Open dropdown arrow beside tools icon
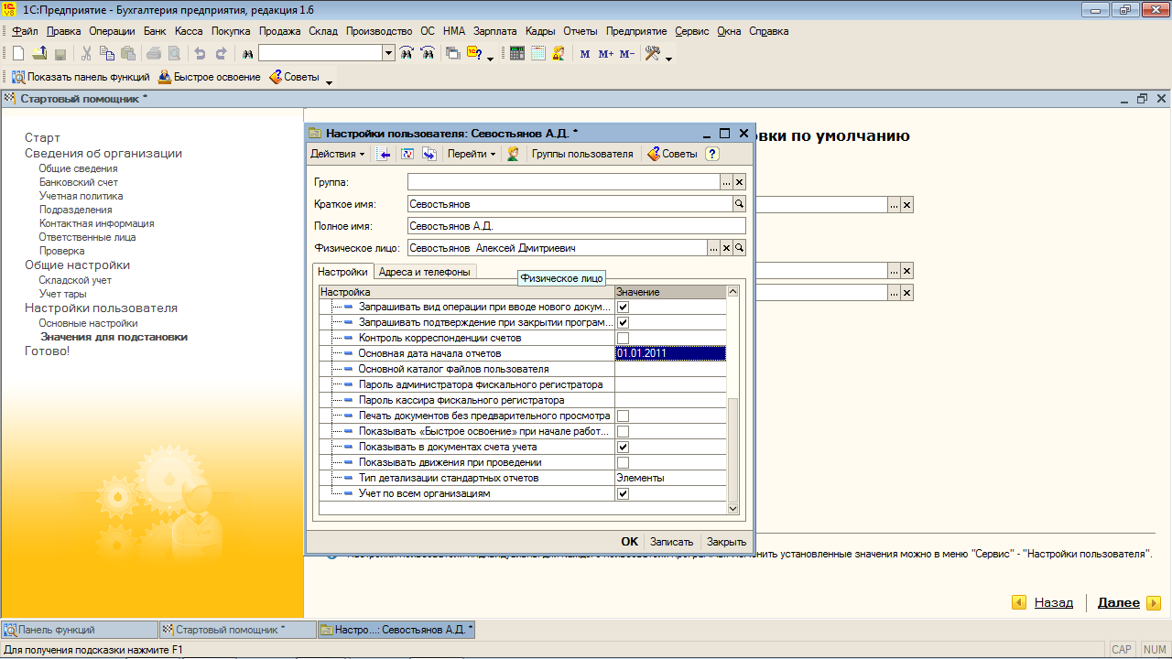This screenshot has width=1172, height=659. tap(668, 59)
